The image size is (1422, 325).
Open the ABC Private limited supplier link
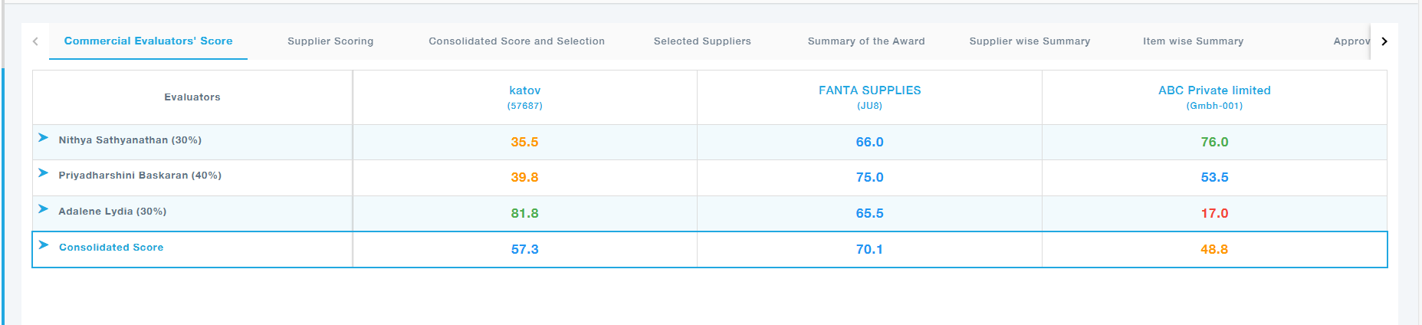pos(1214,90)
